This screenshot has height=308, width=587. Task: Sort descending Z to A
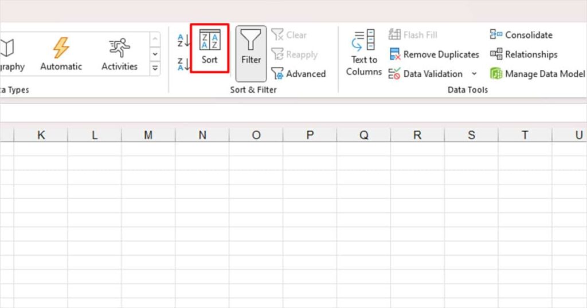tap(183, 64)
